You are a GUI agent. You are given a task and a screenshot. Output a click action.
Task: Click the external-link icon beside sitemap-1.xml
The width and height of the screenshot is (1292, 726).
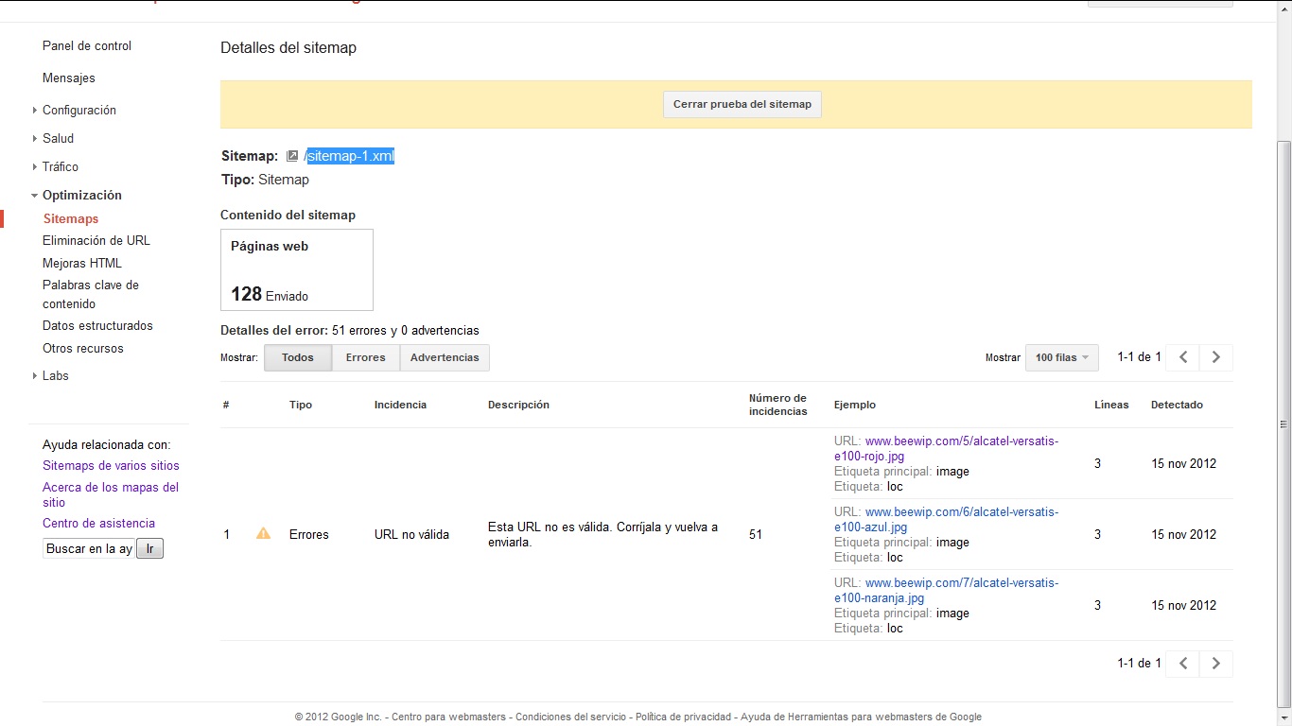point(292,156)
